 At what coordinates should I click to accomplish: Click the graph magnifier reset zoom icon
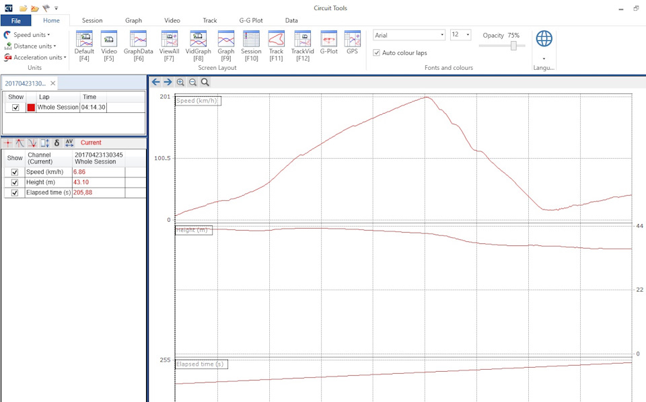tap(205, 82)
